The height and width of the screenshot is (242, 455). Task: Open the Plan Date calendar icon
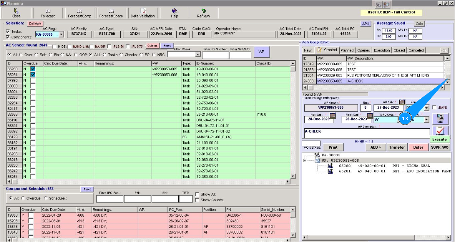coord(333,116)
